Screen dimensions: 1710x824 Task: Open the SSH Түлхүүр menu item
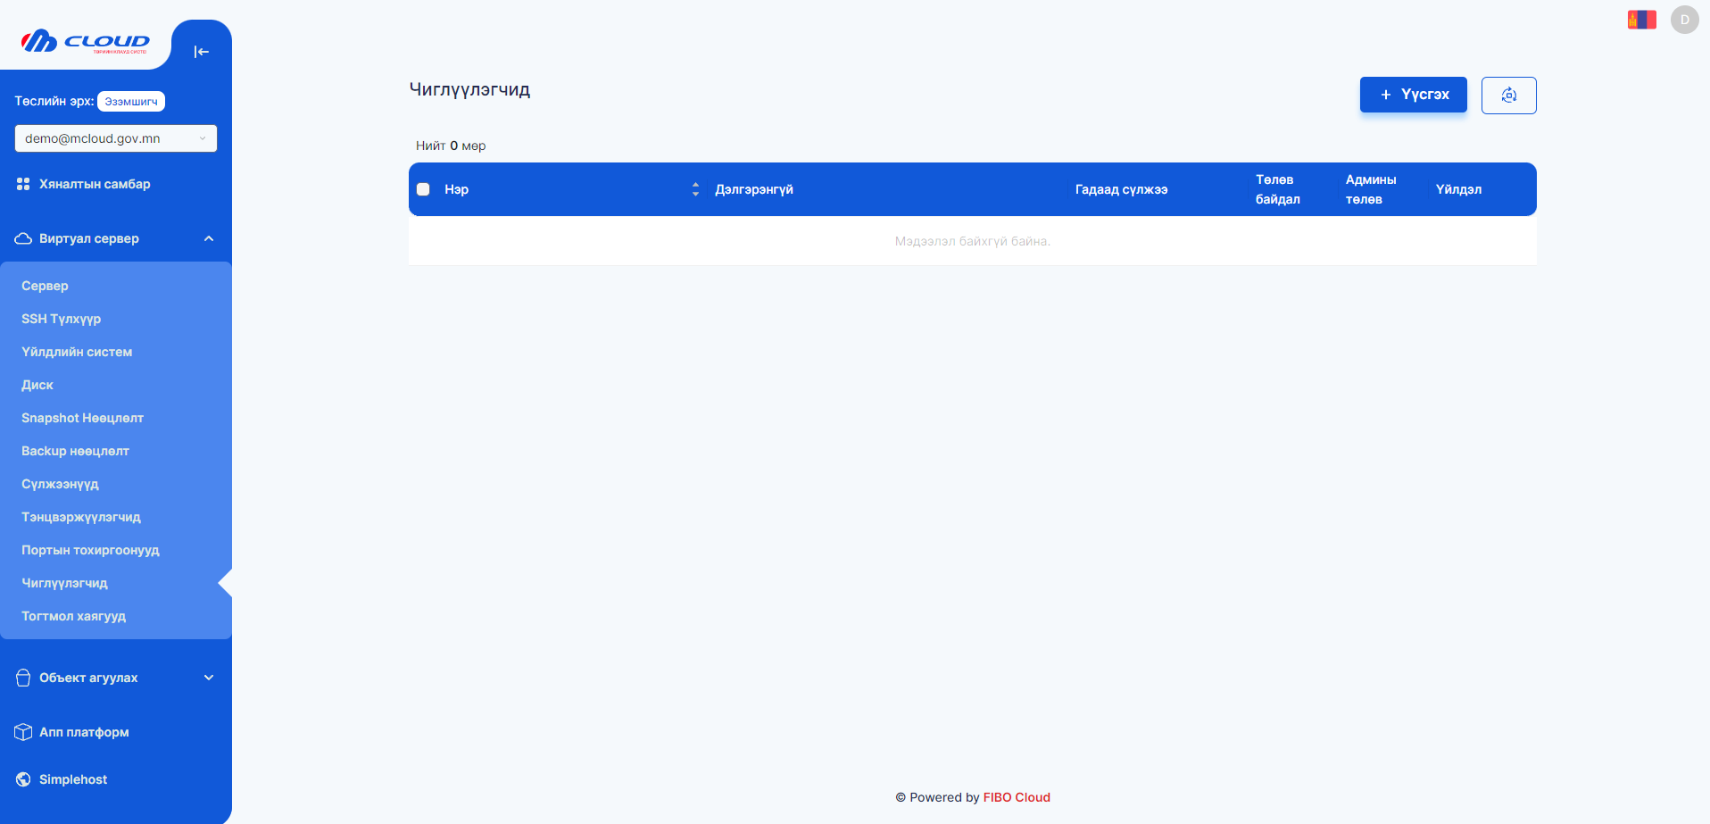point(61,319)
